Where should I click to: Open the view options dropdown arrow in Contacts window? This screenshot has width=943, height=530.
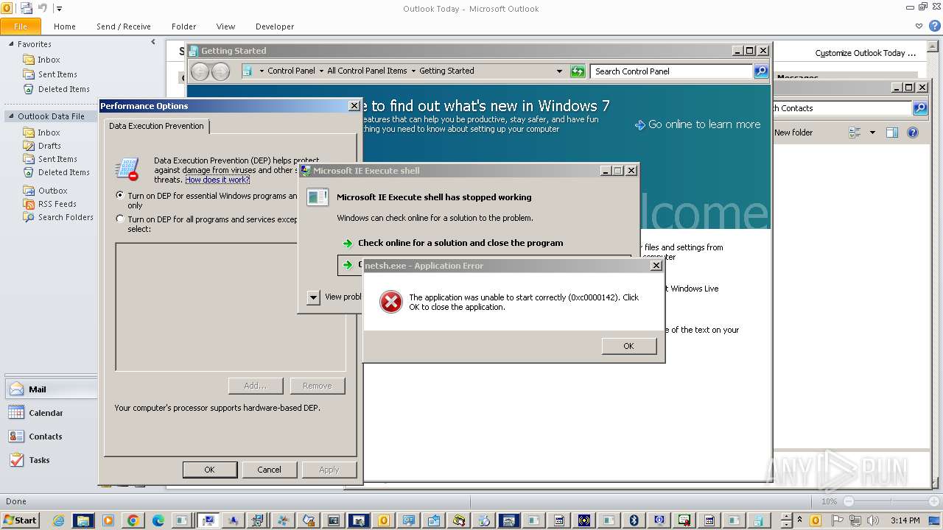click(872, 132)
